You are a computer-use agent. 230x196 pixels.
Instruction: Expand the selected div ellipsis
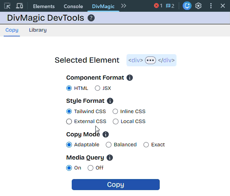coord(150,60)
